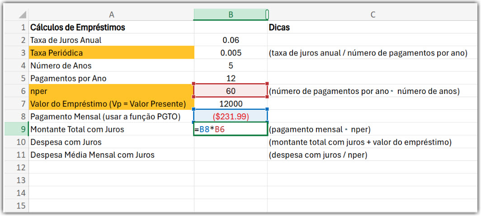Select column B header

point(231,14)
